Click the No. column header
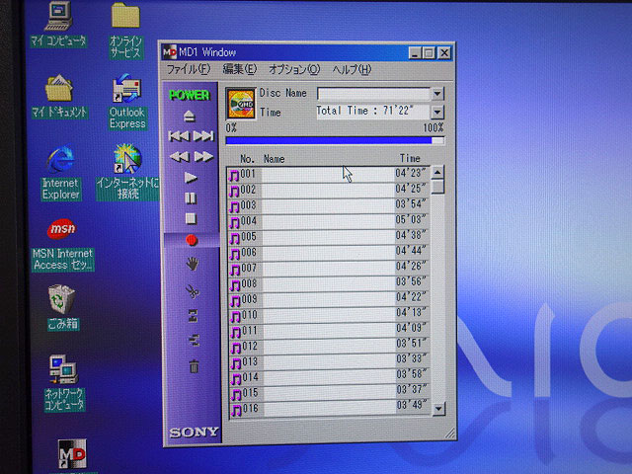This screenshot has height=474, width=632. click(x=247, y=159)
